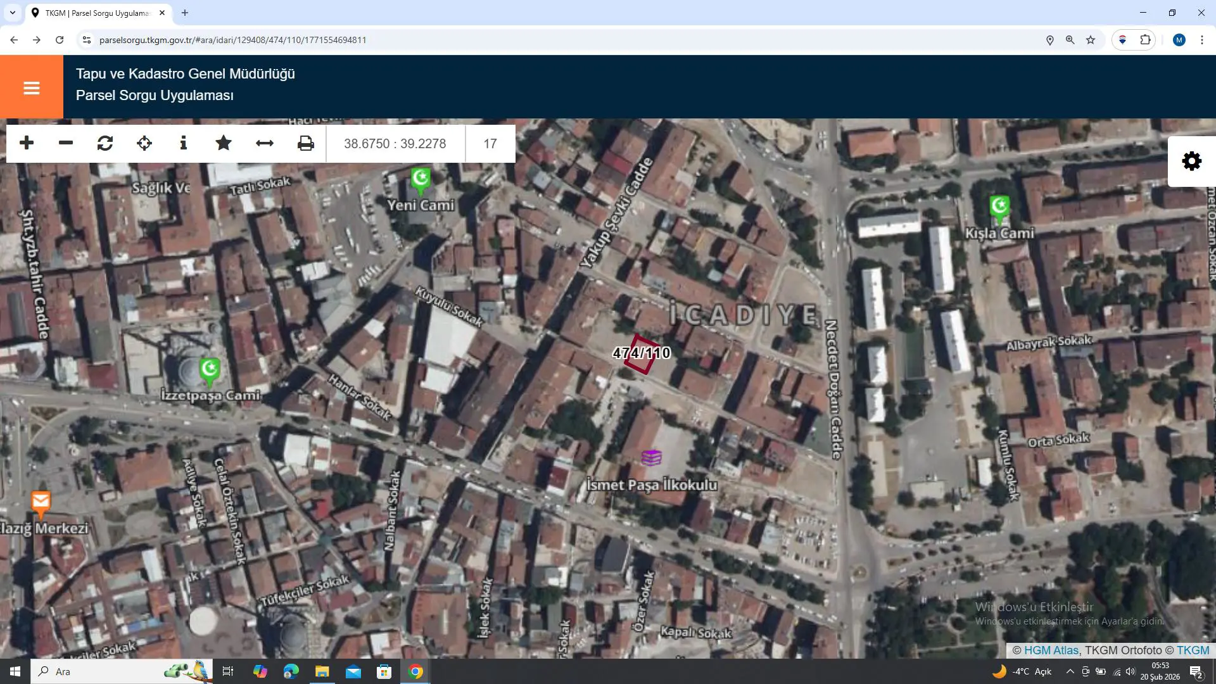Show hidden system tray icons
Image resolution: width=1216 pixels, height=684 pixels.
(1070, 671)
